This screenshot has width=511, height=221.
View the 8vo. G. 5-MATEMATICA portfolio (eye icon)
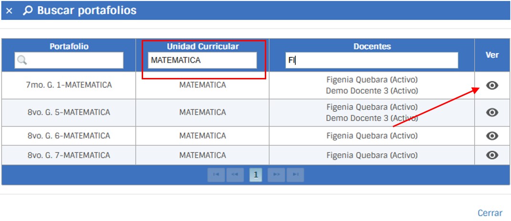coord(492,113)
